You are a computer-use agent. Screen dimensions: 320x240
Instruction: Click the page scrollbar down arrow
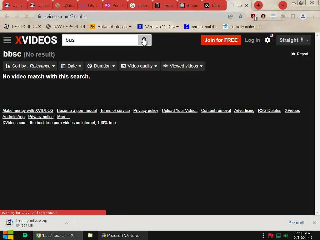317,212
